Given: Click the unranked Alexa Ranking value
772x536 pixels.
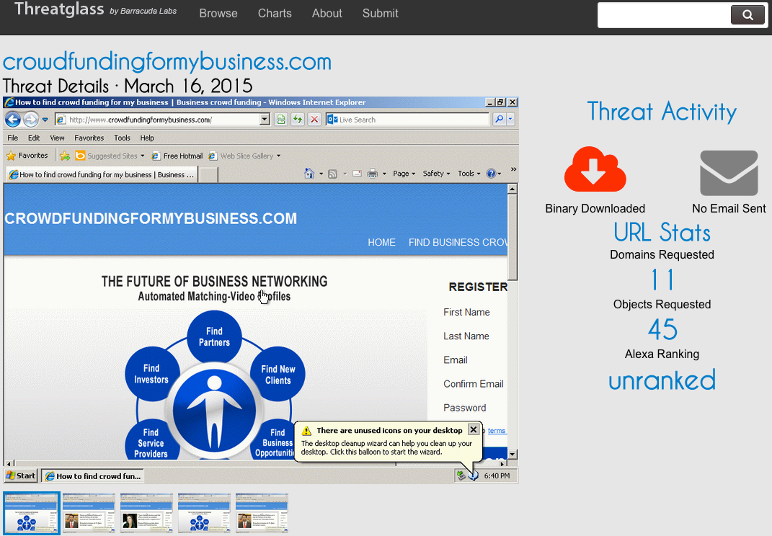Looking at the screenshot, I should pos(662,380).
